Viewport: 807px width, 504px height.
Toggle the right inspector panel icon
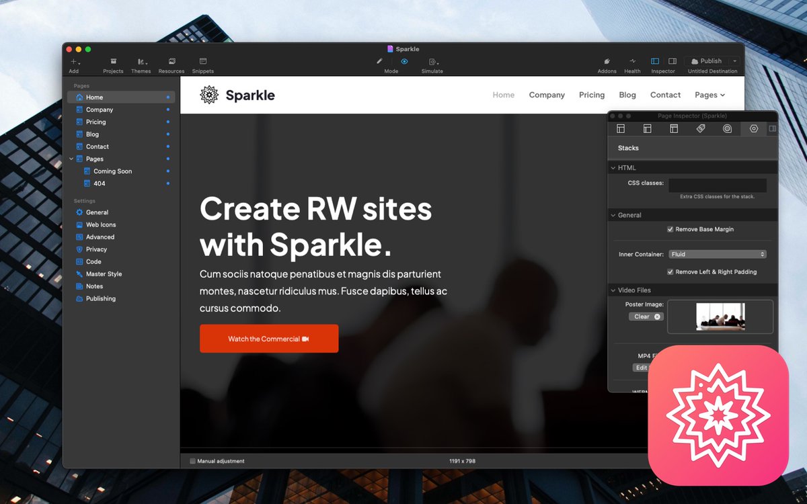tap(672, 61)
